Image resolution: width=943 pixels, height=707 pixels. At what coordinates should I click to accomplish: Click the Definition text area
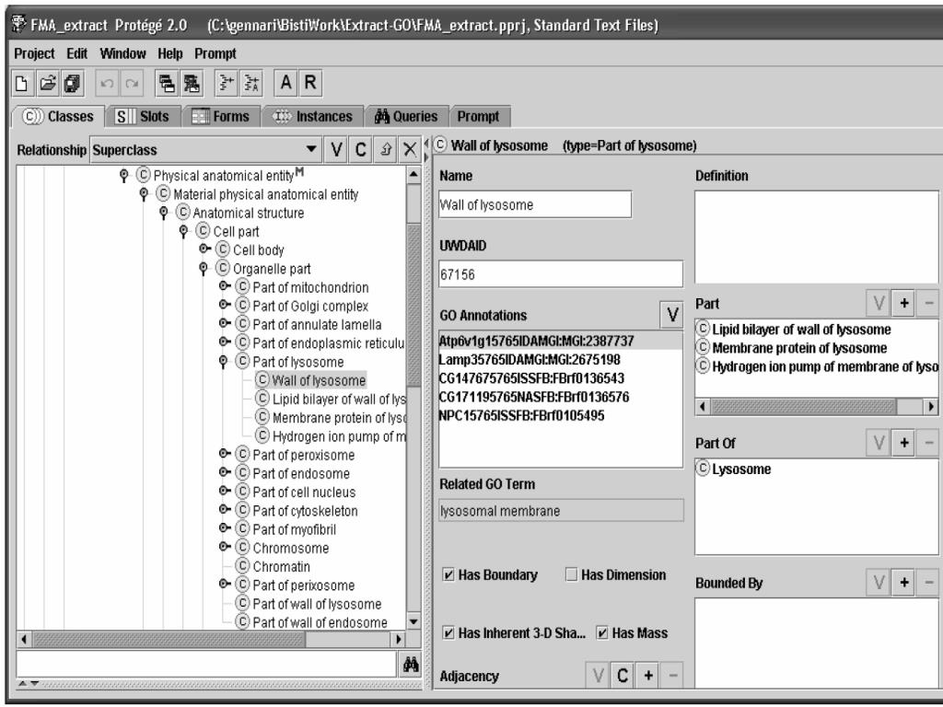tap(817, 237)
